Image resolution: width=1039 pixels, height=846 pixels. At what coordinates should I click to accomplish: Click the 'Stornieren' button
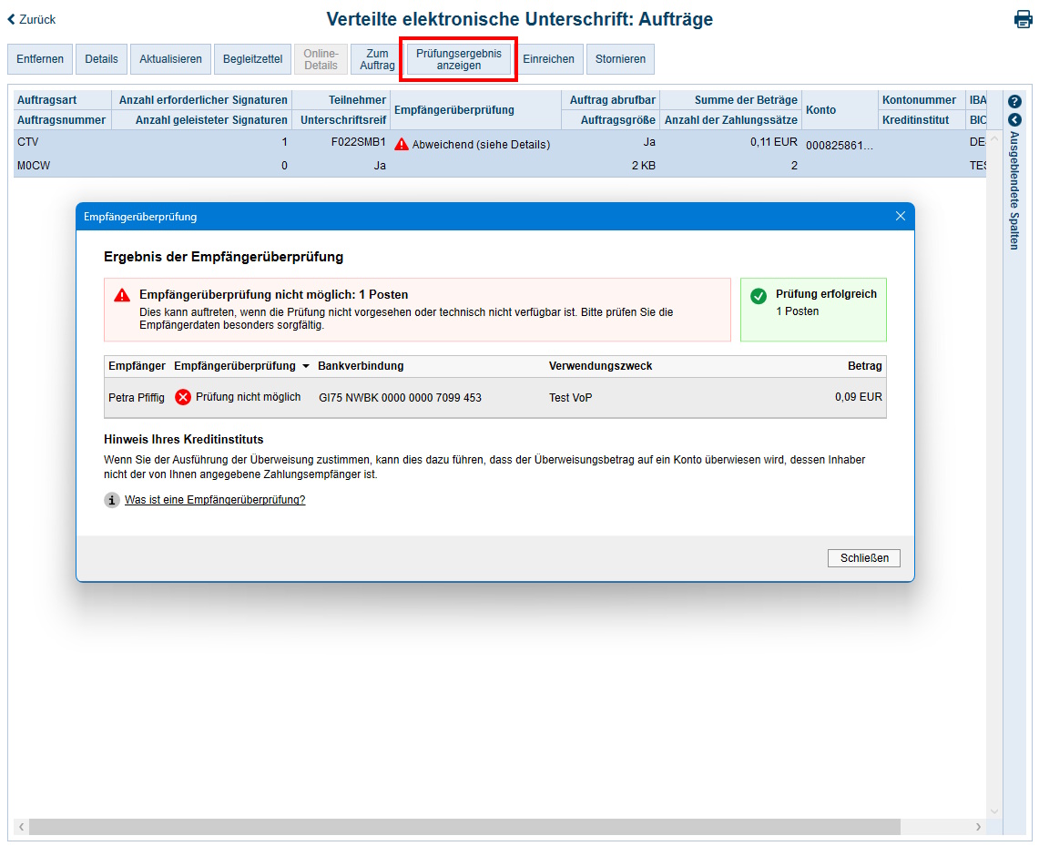click(620, 58)
